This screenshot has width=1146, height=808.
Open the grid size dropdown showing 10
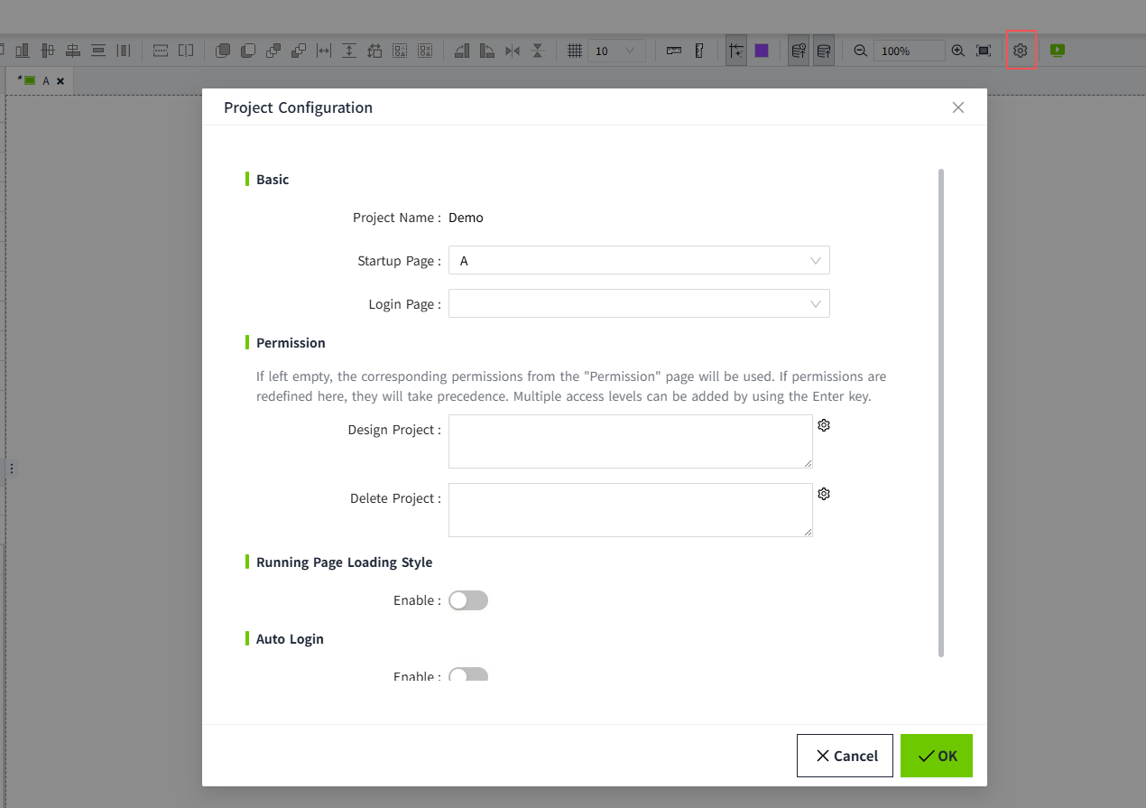pos(616,51)
